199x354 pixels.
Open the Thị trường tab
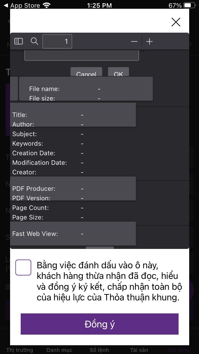[x=20, y=350]
